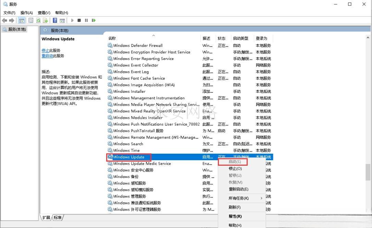This screenshot has height=228, width=372.
Task: Click the Pause Service icon in the toolbar
Action: point(86,21)
